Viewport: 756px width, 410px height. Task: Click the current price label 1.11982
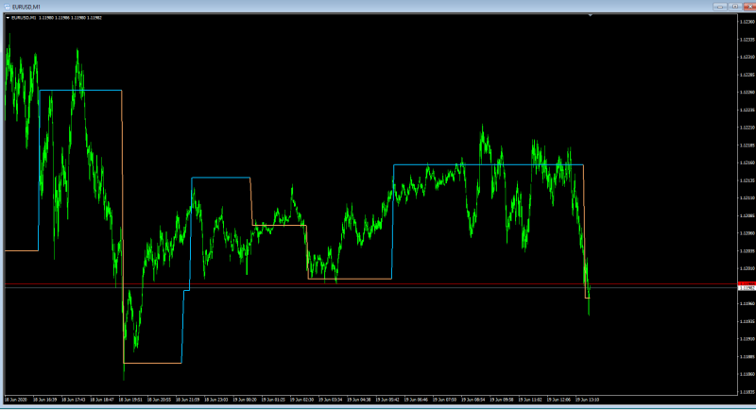tap(747, 288)
